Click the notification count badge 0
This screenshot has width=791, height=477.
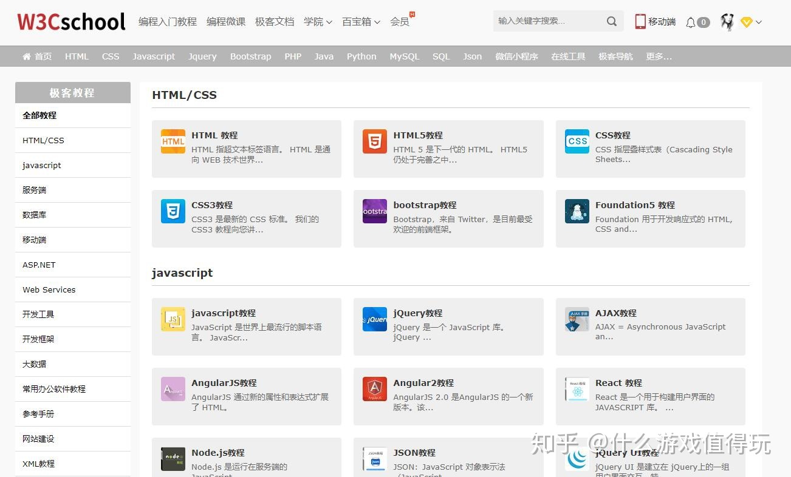click(704, 22)
